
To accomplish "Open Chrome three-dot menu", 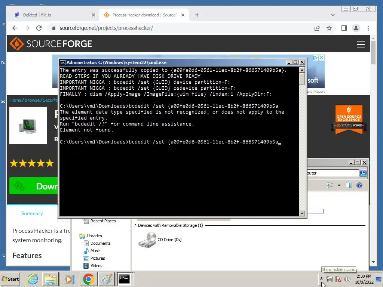I will 368,28.
